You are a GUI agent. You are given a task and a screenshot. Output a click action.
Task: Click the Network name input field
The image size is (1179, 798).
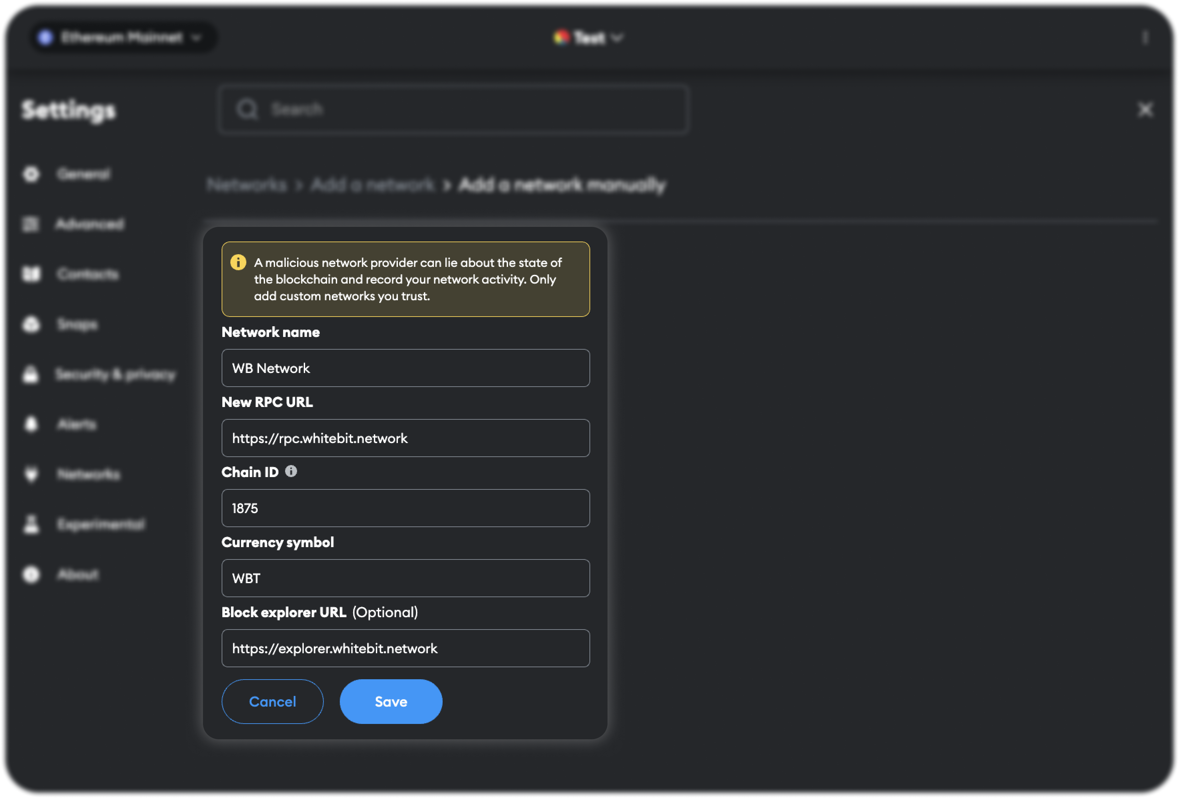[x=405, y=368]
